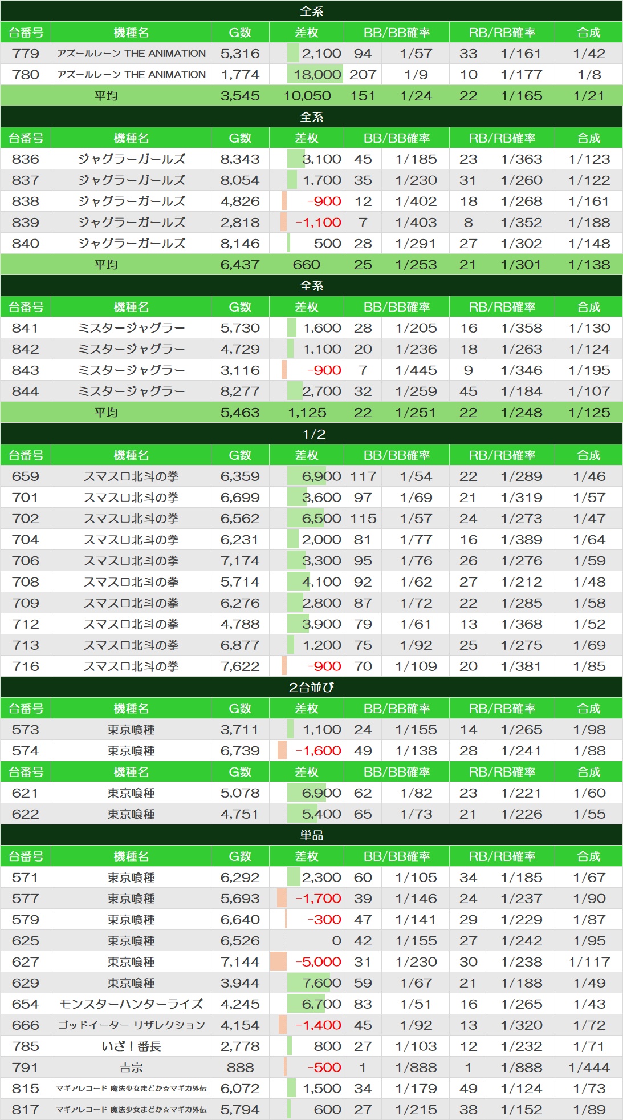
Task: Click G count 888 in row 791
Action: (240, 1068)
